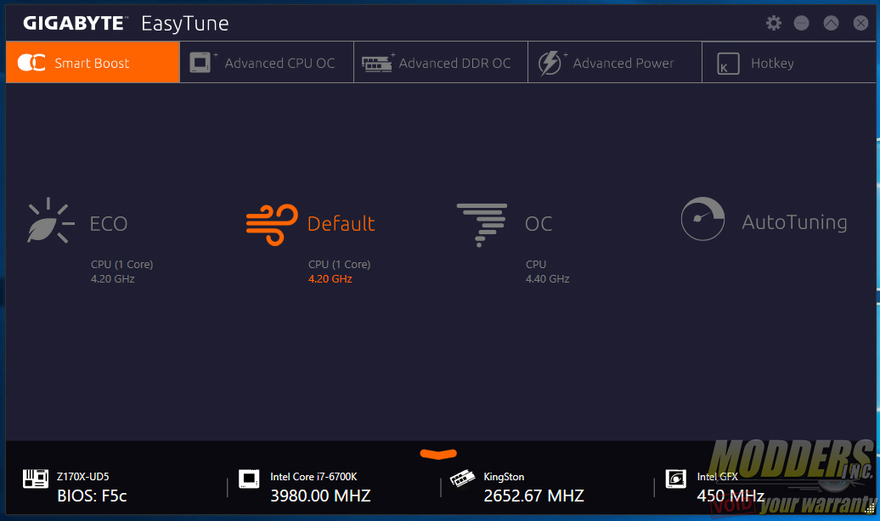This screenshot has height=521, width=880.
Task: Click the CPU icon beside Intel Core i7-6700K
Action: [249, 479]
